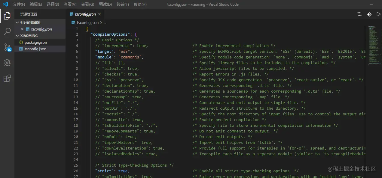Open the 文件(F) menu
382x178 pixels.
pyautogui.click(x=19, y=4)
